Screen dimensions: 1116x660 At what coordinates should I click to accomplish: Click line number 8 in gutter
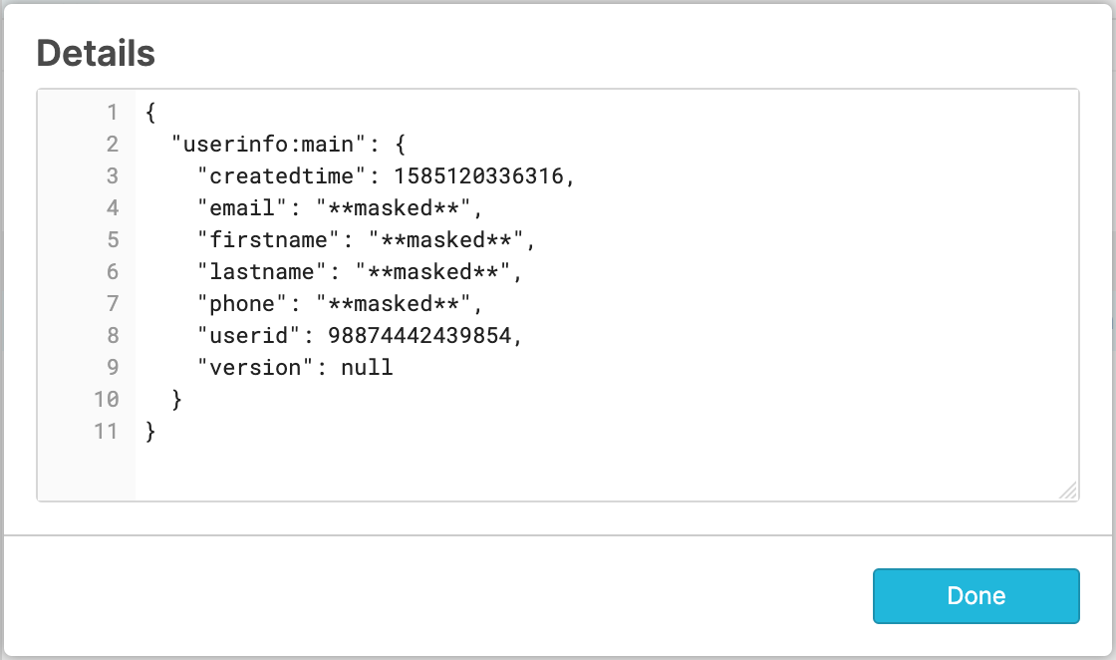(112, 336)
